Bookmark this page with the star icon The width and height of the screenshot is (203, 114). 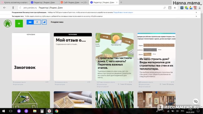coord(175,8)
